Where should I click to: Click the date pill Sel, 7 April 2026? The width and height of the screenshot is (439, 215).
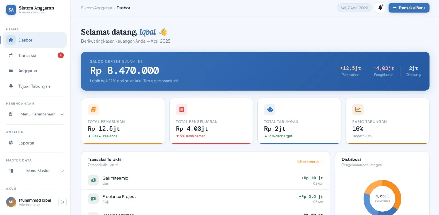(x=354, y=8)
